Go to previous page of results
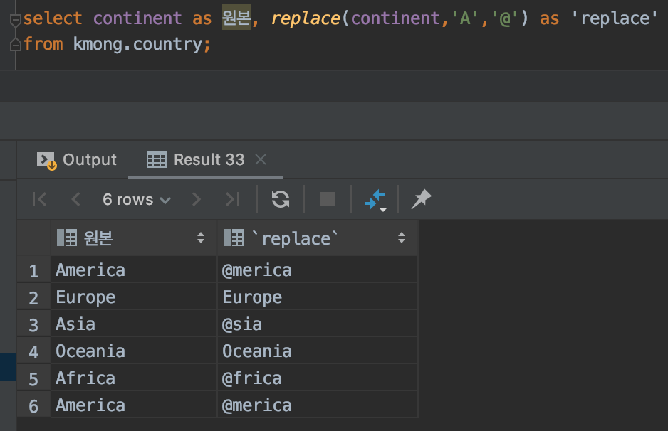 (x=76, y=200)
